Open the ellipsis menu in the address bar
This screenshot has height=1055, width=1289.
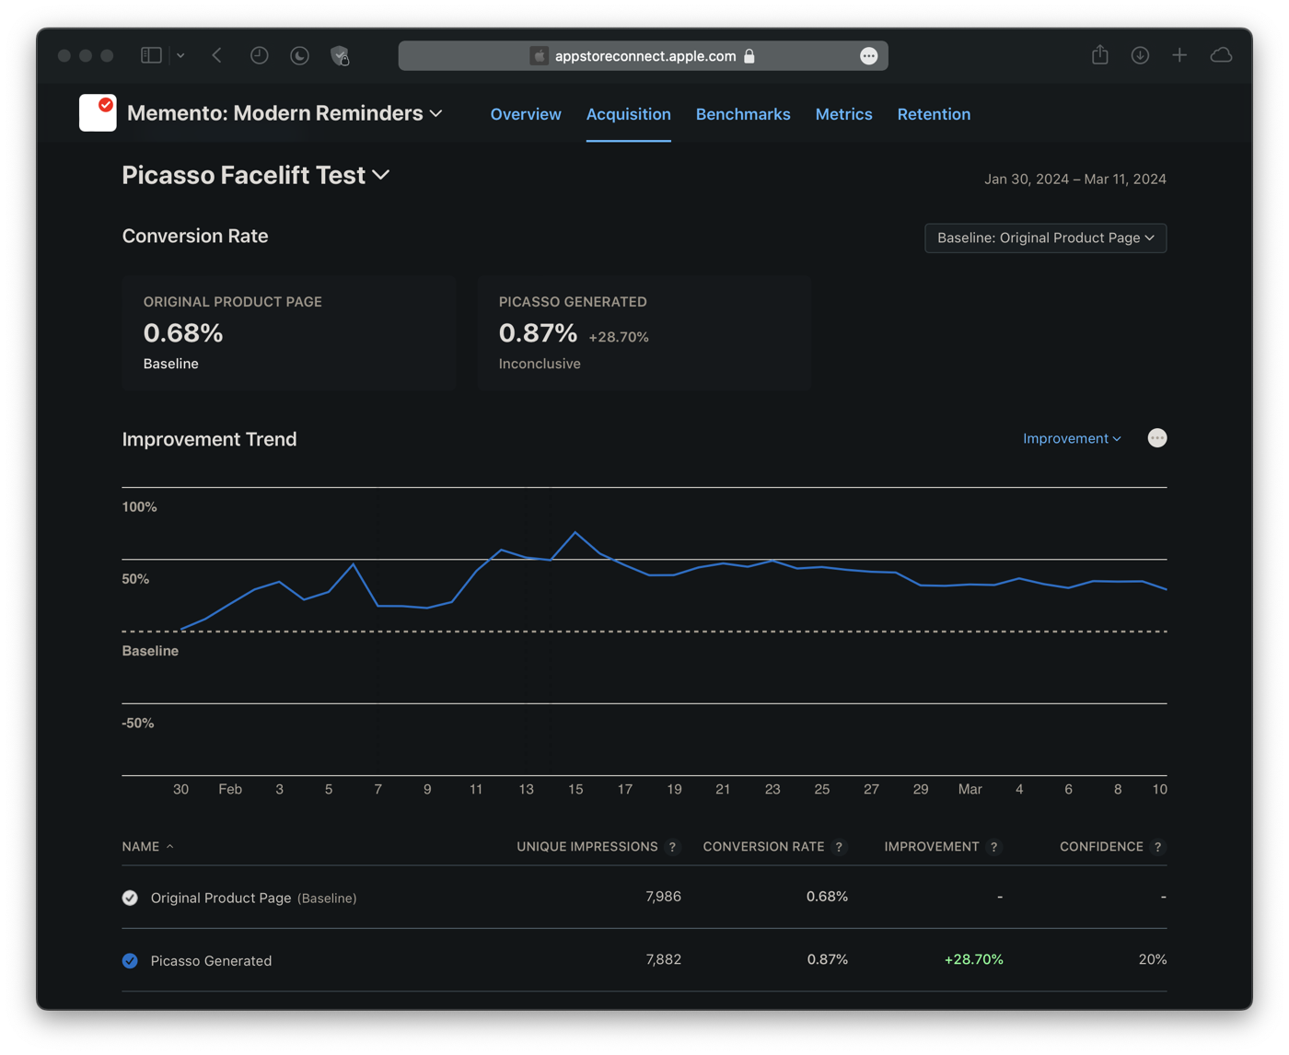coord(868,56)
